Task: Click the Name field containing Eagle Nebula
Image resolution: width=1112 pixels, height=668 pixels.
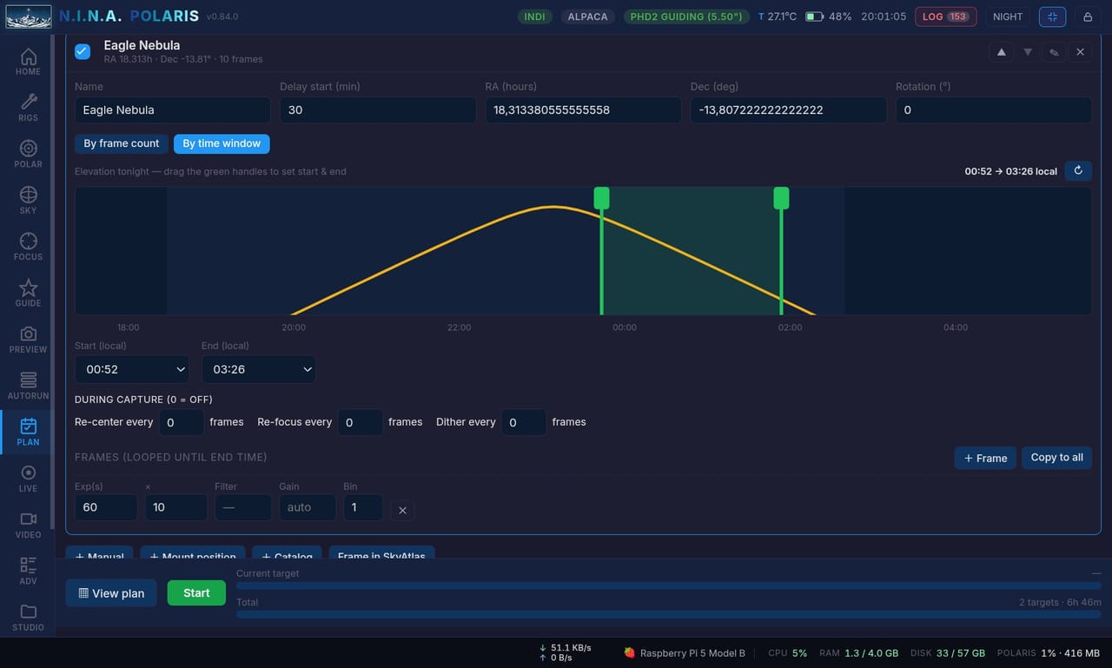Action: 173,109
